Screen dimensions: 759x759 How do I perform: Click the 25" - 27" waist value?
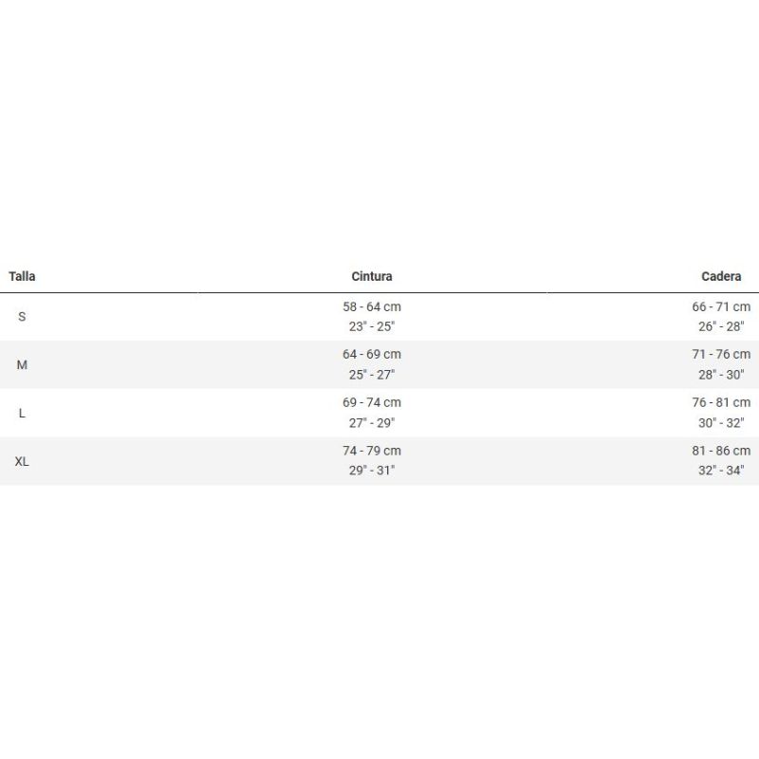[372, 374]
